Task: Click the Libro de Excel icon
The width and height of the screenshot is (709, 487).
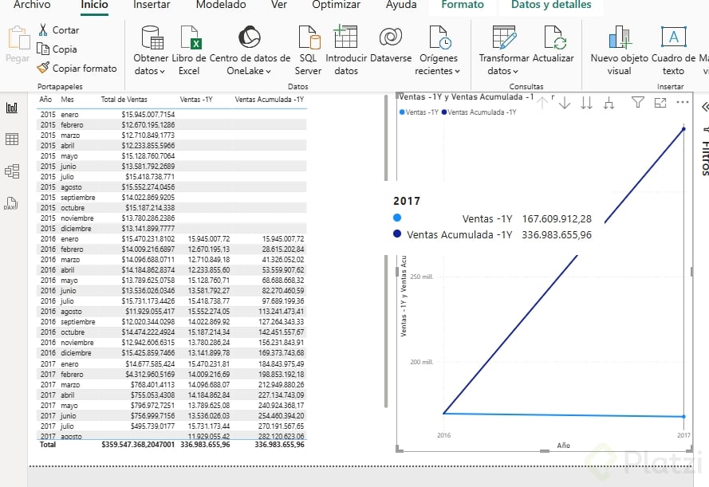Action: pyautogui.click(x=189, y=38)
